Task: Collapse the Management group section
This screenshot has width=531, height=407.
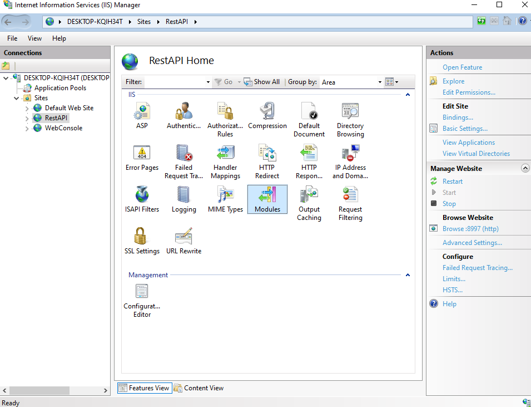Action: (408, 275)
